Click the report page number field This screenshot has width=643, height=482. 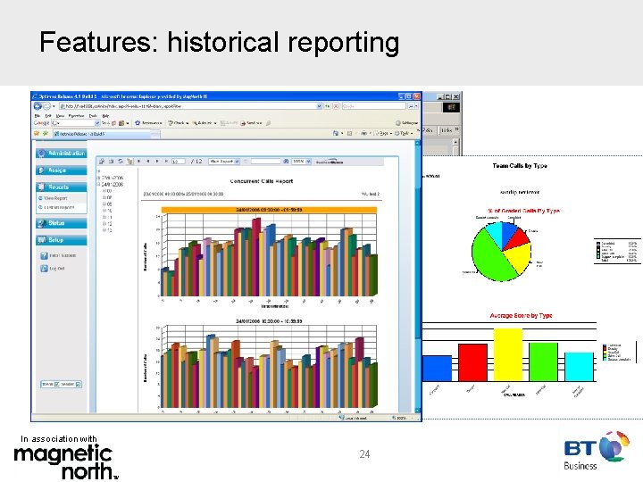tap(178, 162)
